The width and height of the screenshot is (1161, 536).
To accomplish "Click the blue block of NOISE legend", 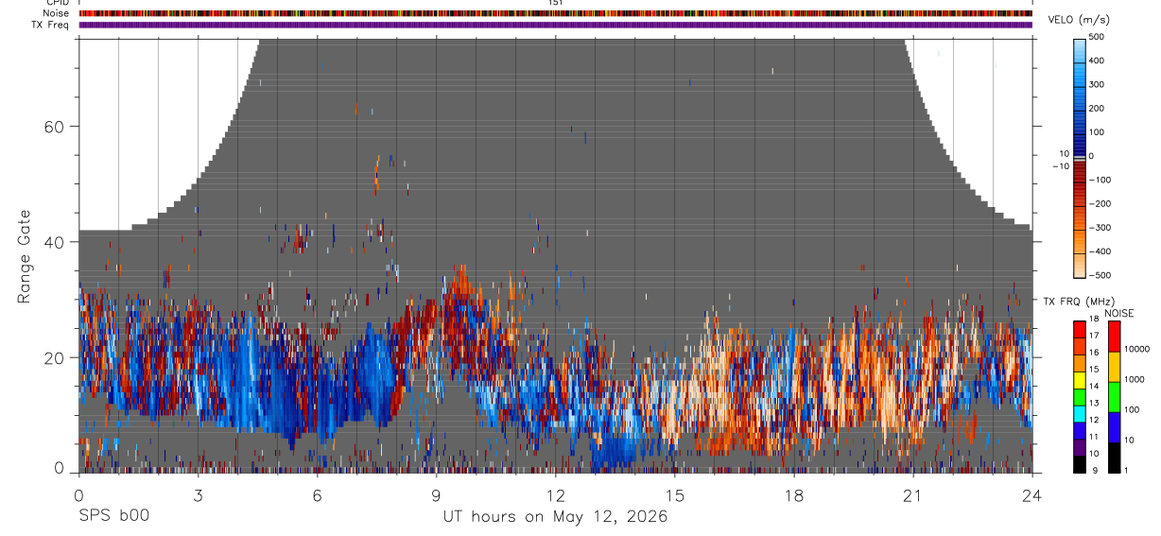I will pyautogui.click(x=1114, y=427).
